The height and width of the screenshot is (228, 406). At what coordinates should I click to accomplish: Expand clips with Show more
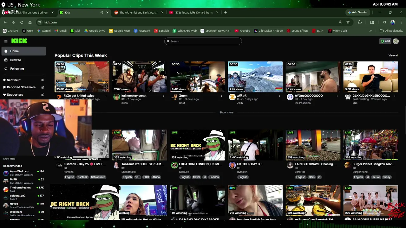pyautogui.click(x=226, y=112)
